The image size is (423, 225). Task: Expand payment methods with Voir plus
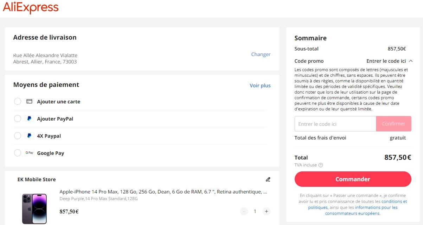click(260, 86)
